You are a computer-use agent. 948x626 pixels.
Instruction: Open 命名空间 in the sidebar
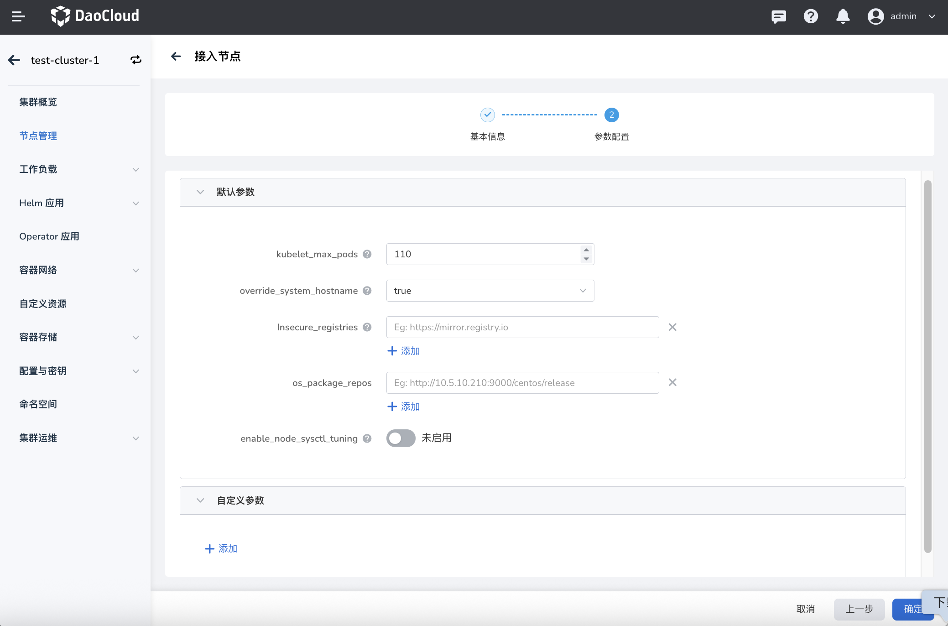[x=38, y=404]
